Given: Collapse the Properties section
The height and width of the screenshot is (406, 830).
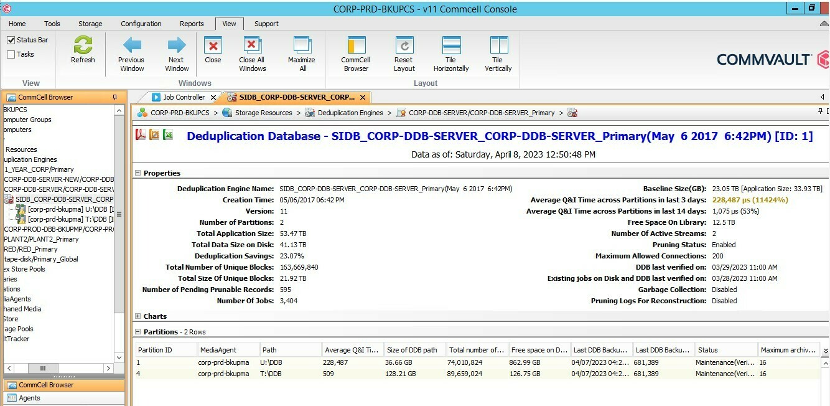Looking at the screenshot, I should [138, 173].
